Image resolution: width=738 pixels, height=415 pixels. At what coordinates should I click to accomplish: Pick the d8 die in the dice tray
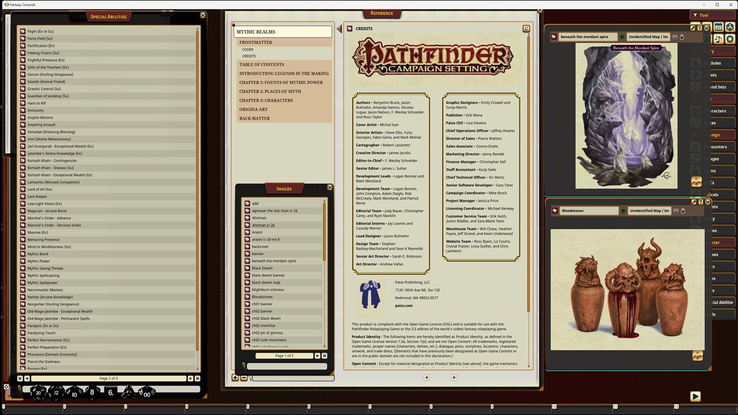92,393
